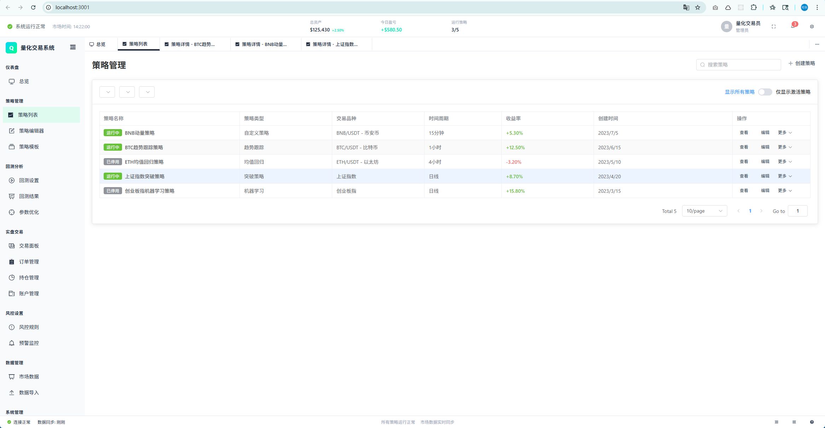The image size is (825, 428).
Task: Collapse the sidebar with the hamburger icon
Action: click(x=73, y=47)
